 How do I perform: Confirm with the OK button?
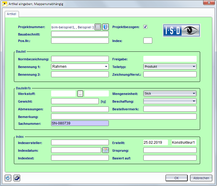click(x=176, y=178)
